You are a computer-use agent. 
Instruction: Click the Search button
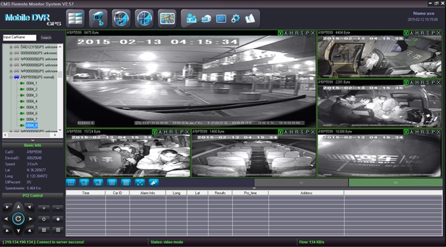[46, 37]
